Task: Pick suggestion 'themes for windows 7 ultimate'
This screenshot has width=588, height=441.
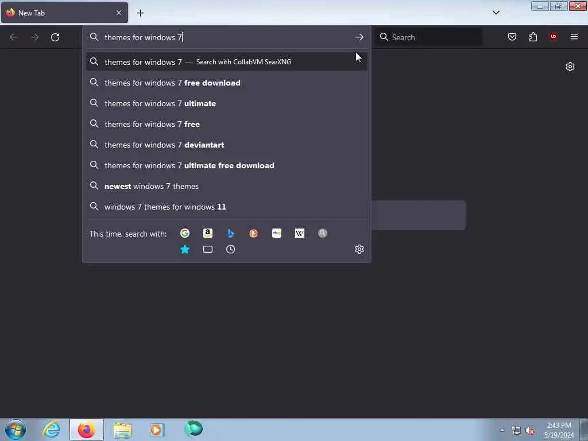Action: (226, 103)
